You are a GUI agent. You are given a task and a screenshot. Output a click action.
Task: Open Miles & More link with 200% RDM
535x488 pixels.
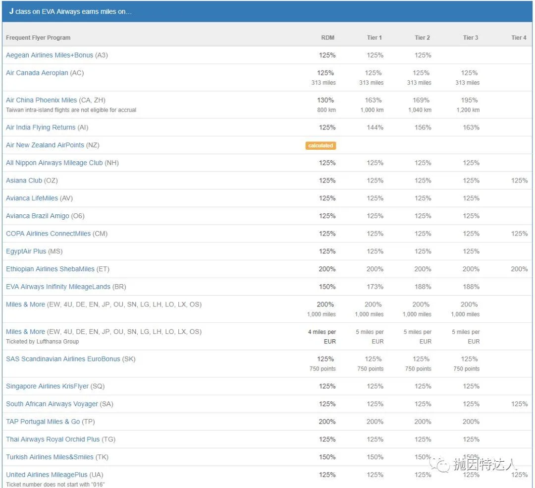(x=25, y=305)
